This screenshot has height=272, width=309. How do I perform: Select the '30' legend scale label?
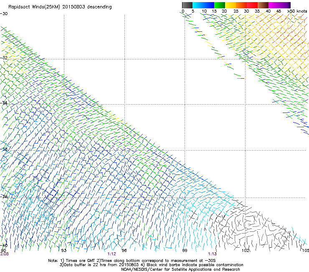tap(246, 11)
